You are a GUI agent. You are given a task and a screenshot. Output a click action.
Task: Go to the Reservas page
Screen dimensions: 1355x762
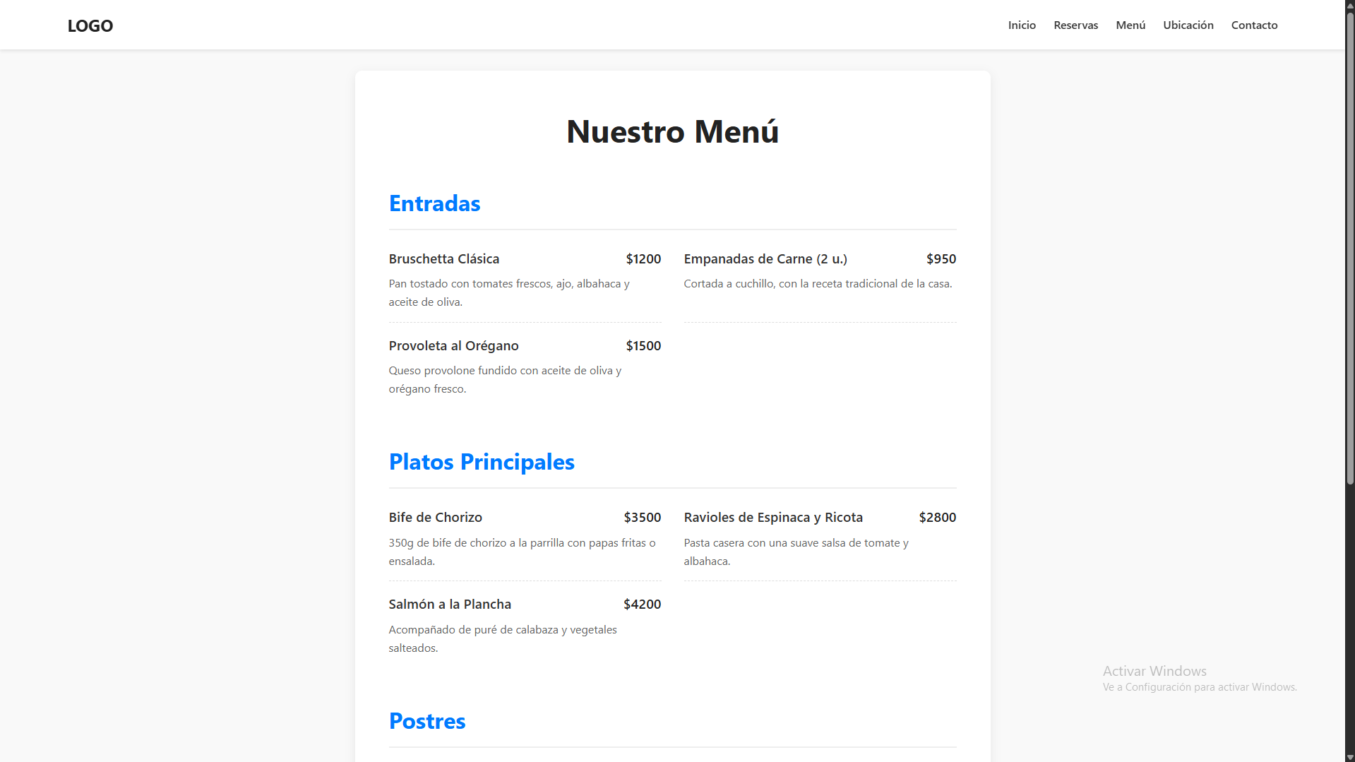(1075, 25)
